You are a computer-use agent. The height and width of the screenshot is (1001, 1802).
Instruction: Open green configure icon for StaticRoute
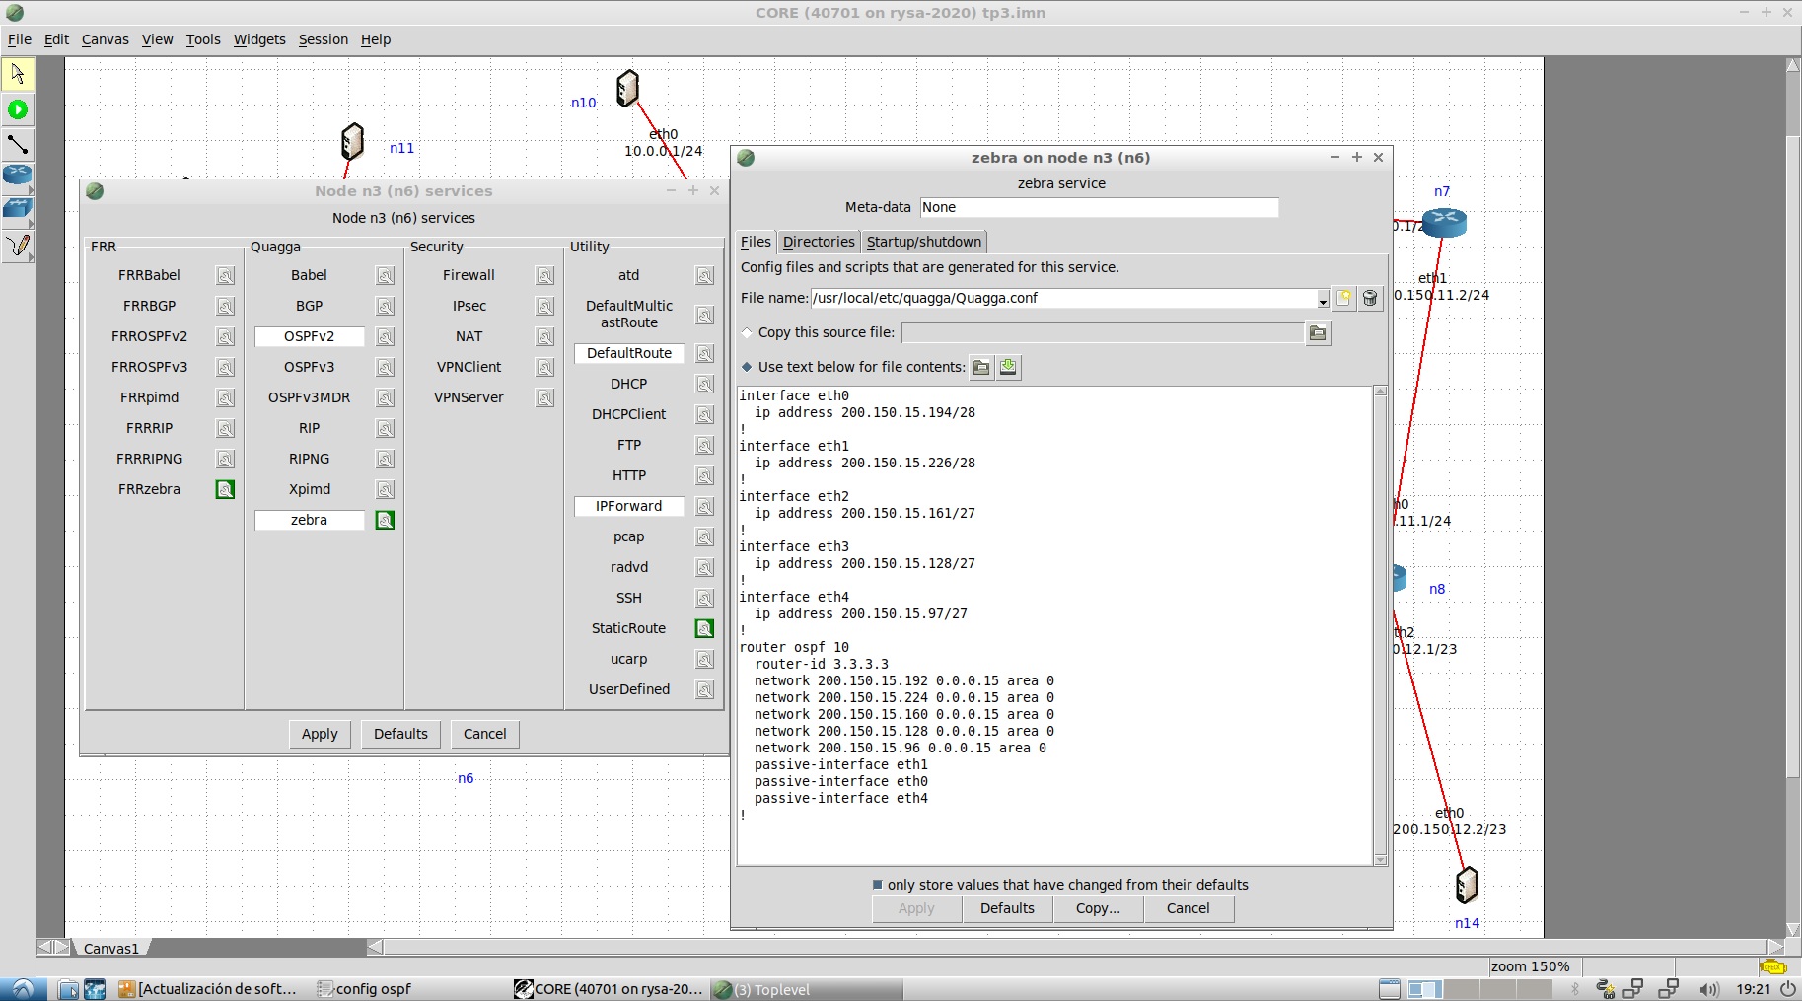(705, 628)
